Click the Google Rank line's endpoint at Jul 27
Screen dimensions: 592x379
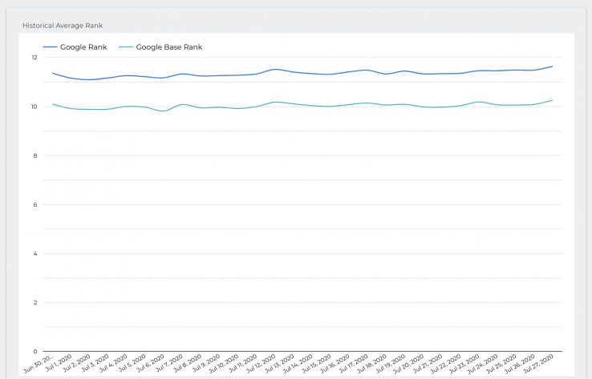point(552,67)
